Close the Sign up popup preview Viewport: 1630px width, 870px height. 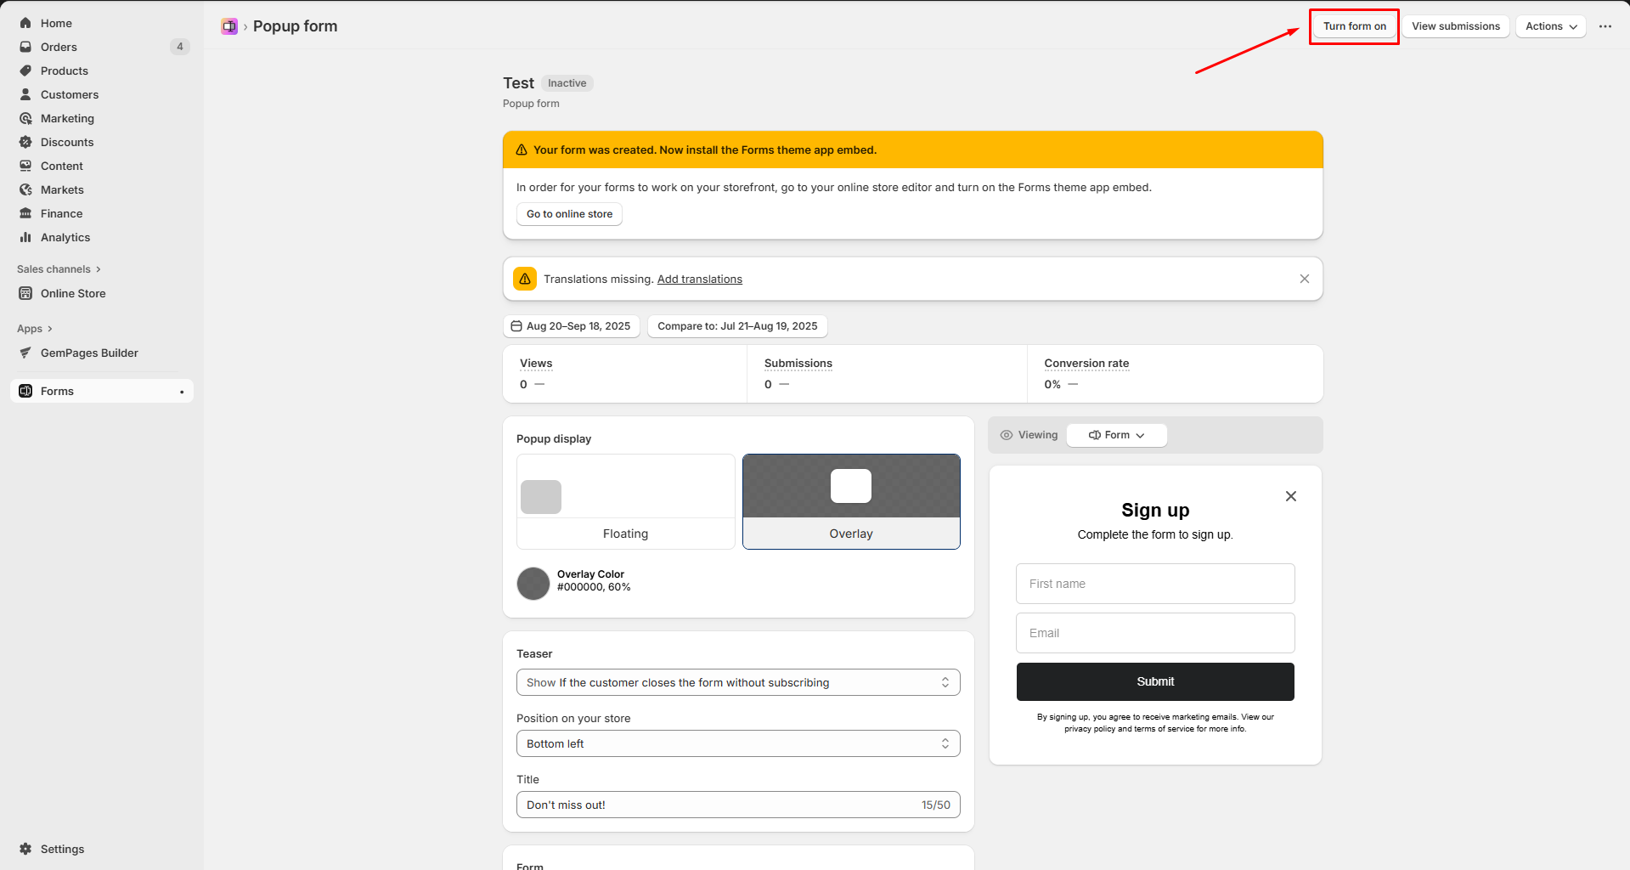1290,496
